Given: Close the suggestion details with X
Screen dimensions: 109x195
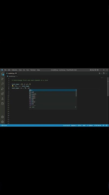Looking at the screenshot, I should [76, 107].
